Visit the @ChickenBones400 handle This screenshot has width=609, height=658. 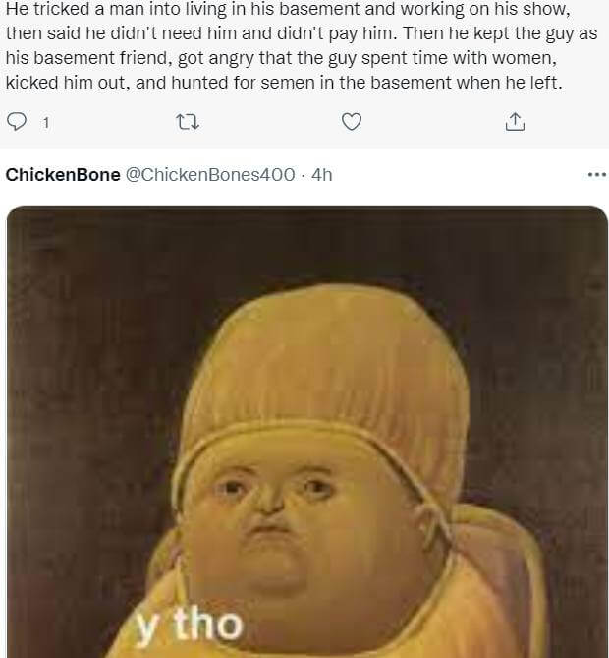click(x=210, y=174)
